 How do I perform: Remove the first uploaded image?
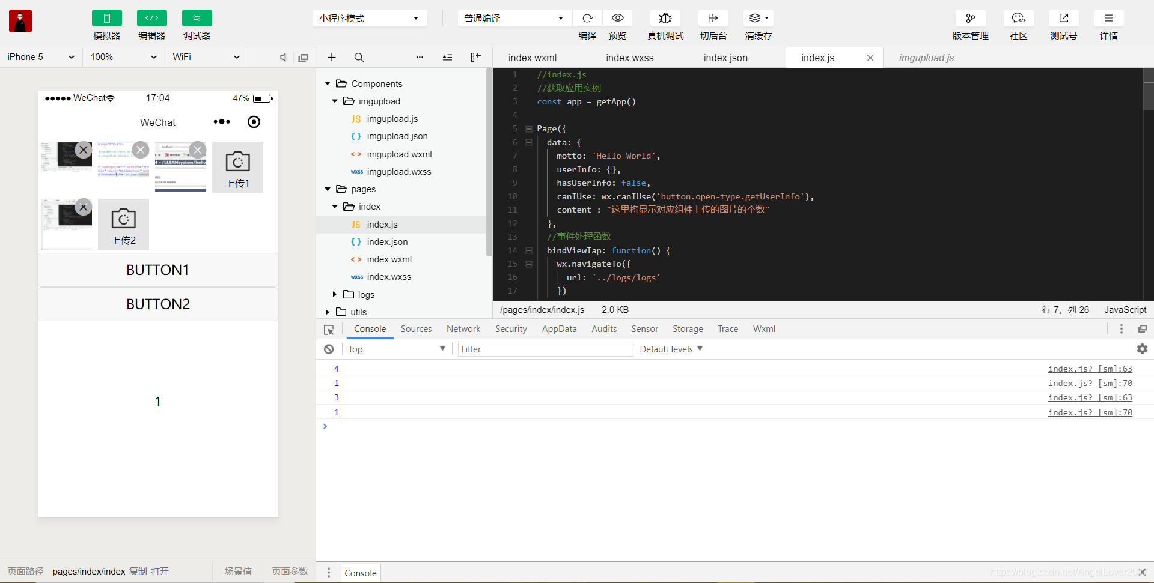coord(84,150)
